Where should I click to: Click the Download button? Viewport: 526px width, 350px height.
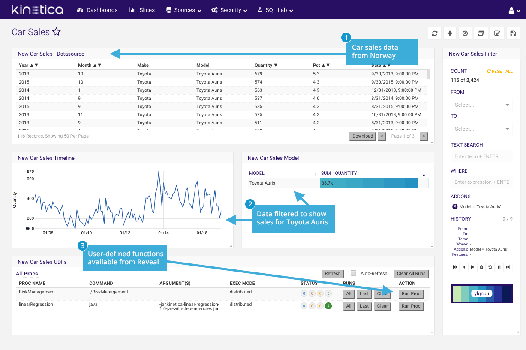[x=363, y=136]
